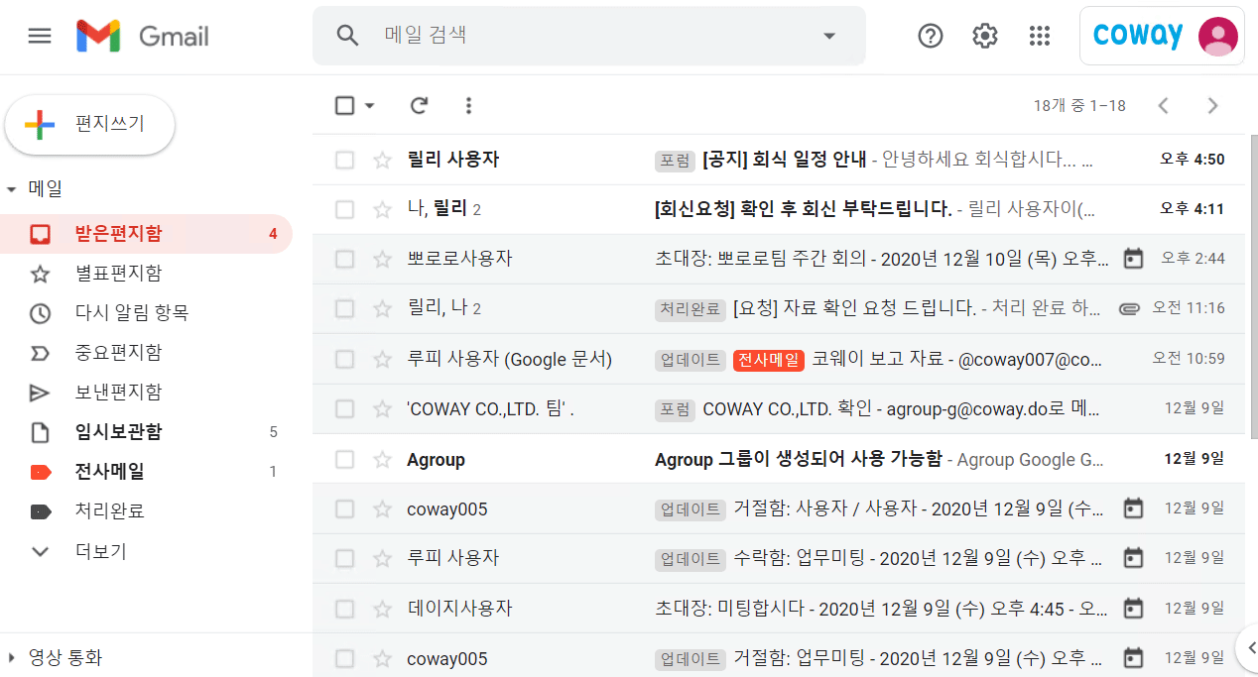Open the account profile avatar
Screen dimensions: 1258x677
pyautogui.click(x=1218, y=36)
